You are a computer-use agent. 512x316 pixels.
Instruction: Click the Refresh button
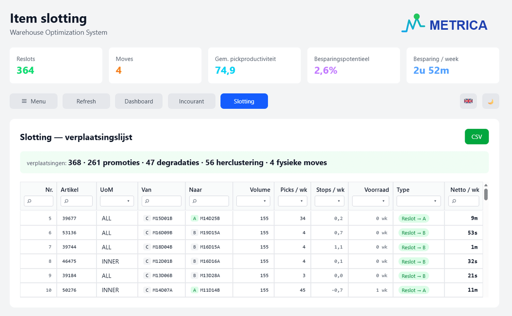point(86,101)
